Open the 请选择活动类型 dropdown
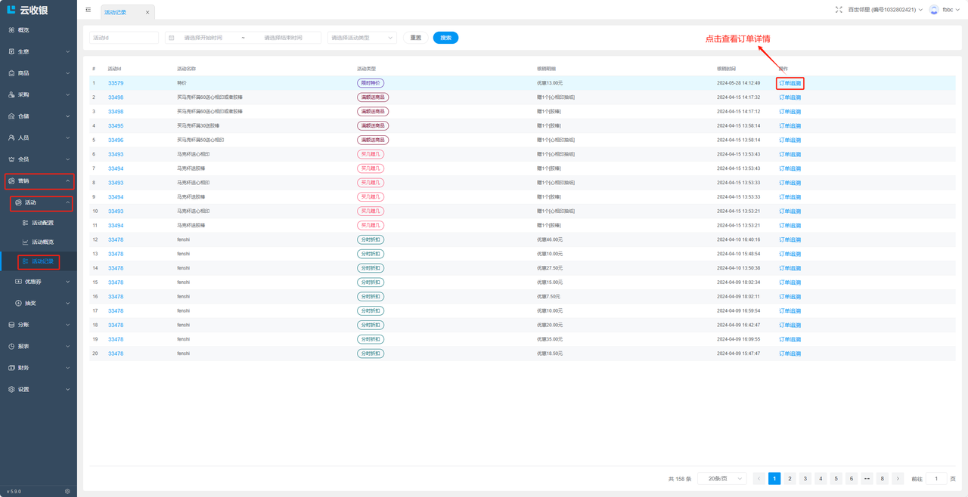 [x=361, y=38]
